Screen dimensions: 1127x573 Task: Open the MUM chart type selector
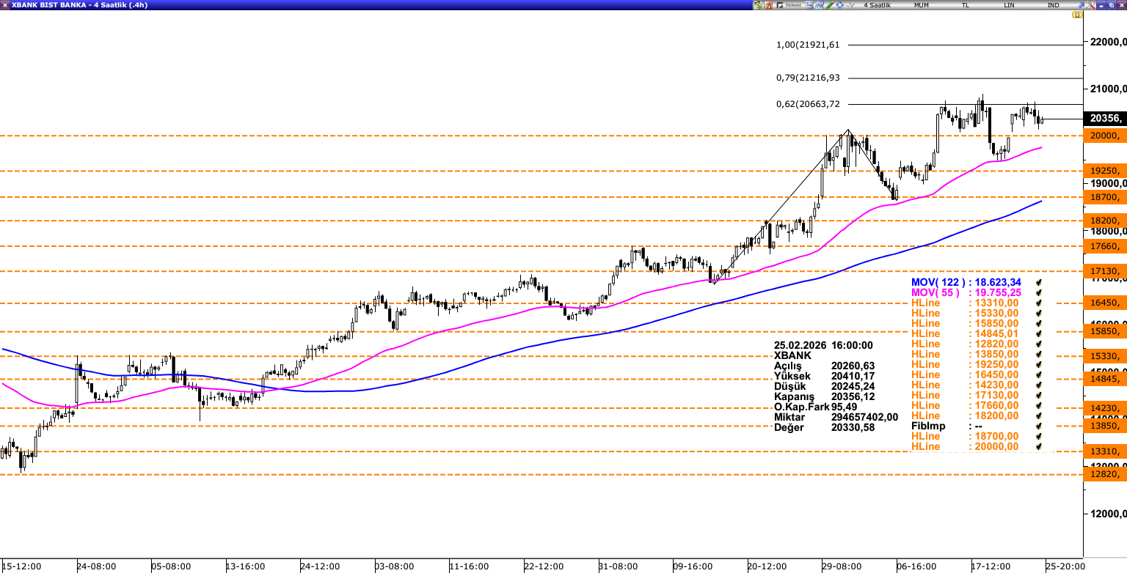pyautogui.click(x=922, y=5)
